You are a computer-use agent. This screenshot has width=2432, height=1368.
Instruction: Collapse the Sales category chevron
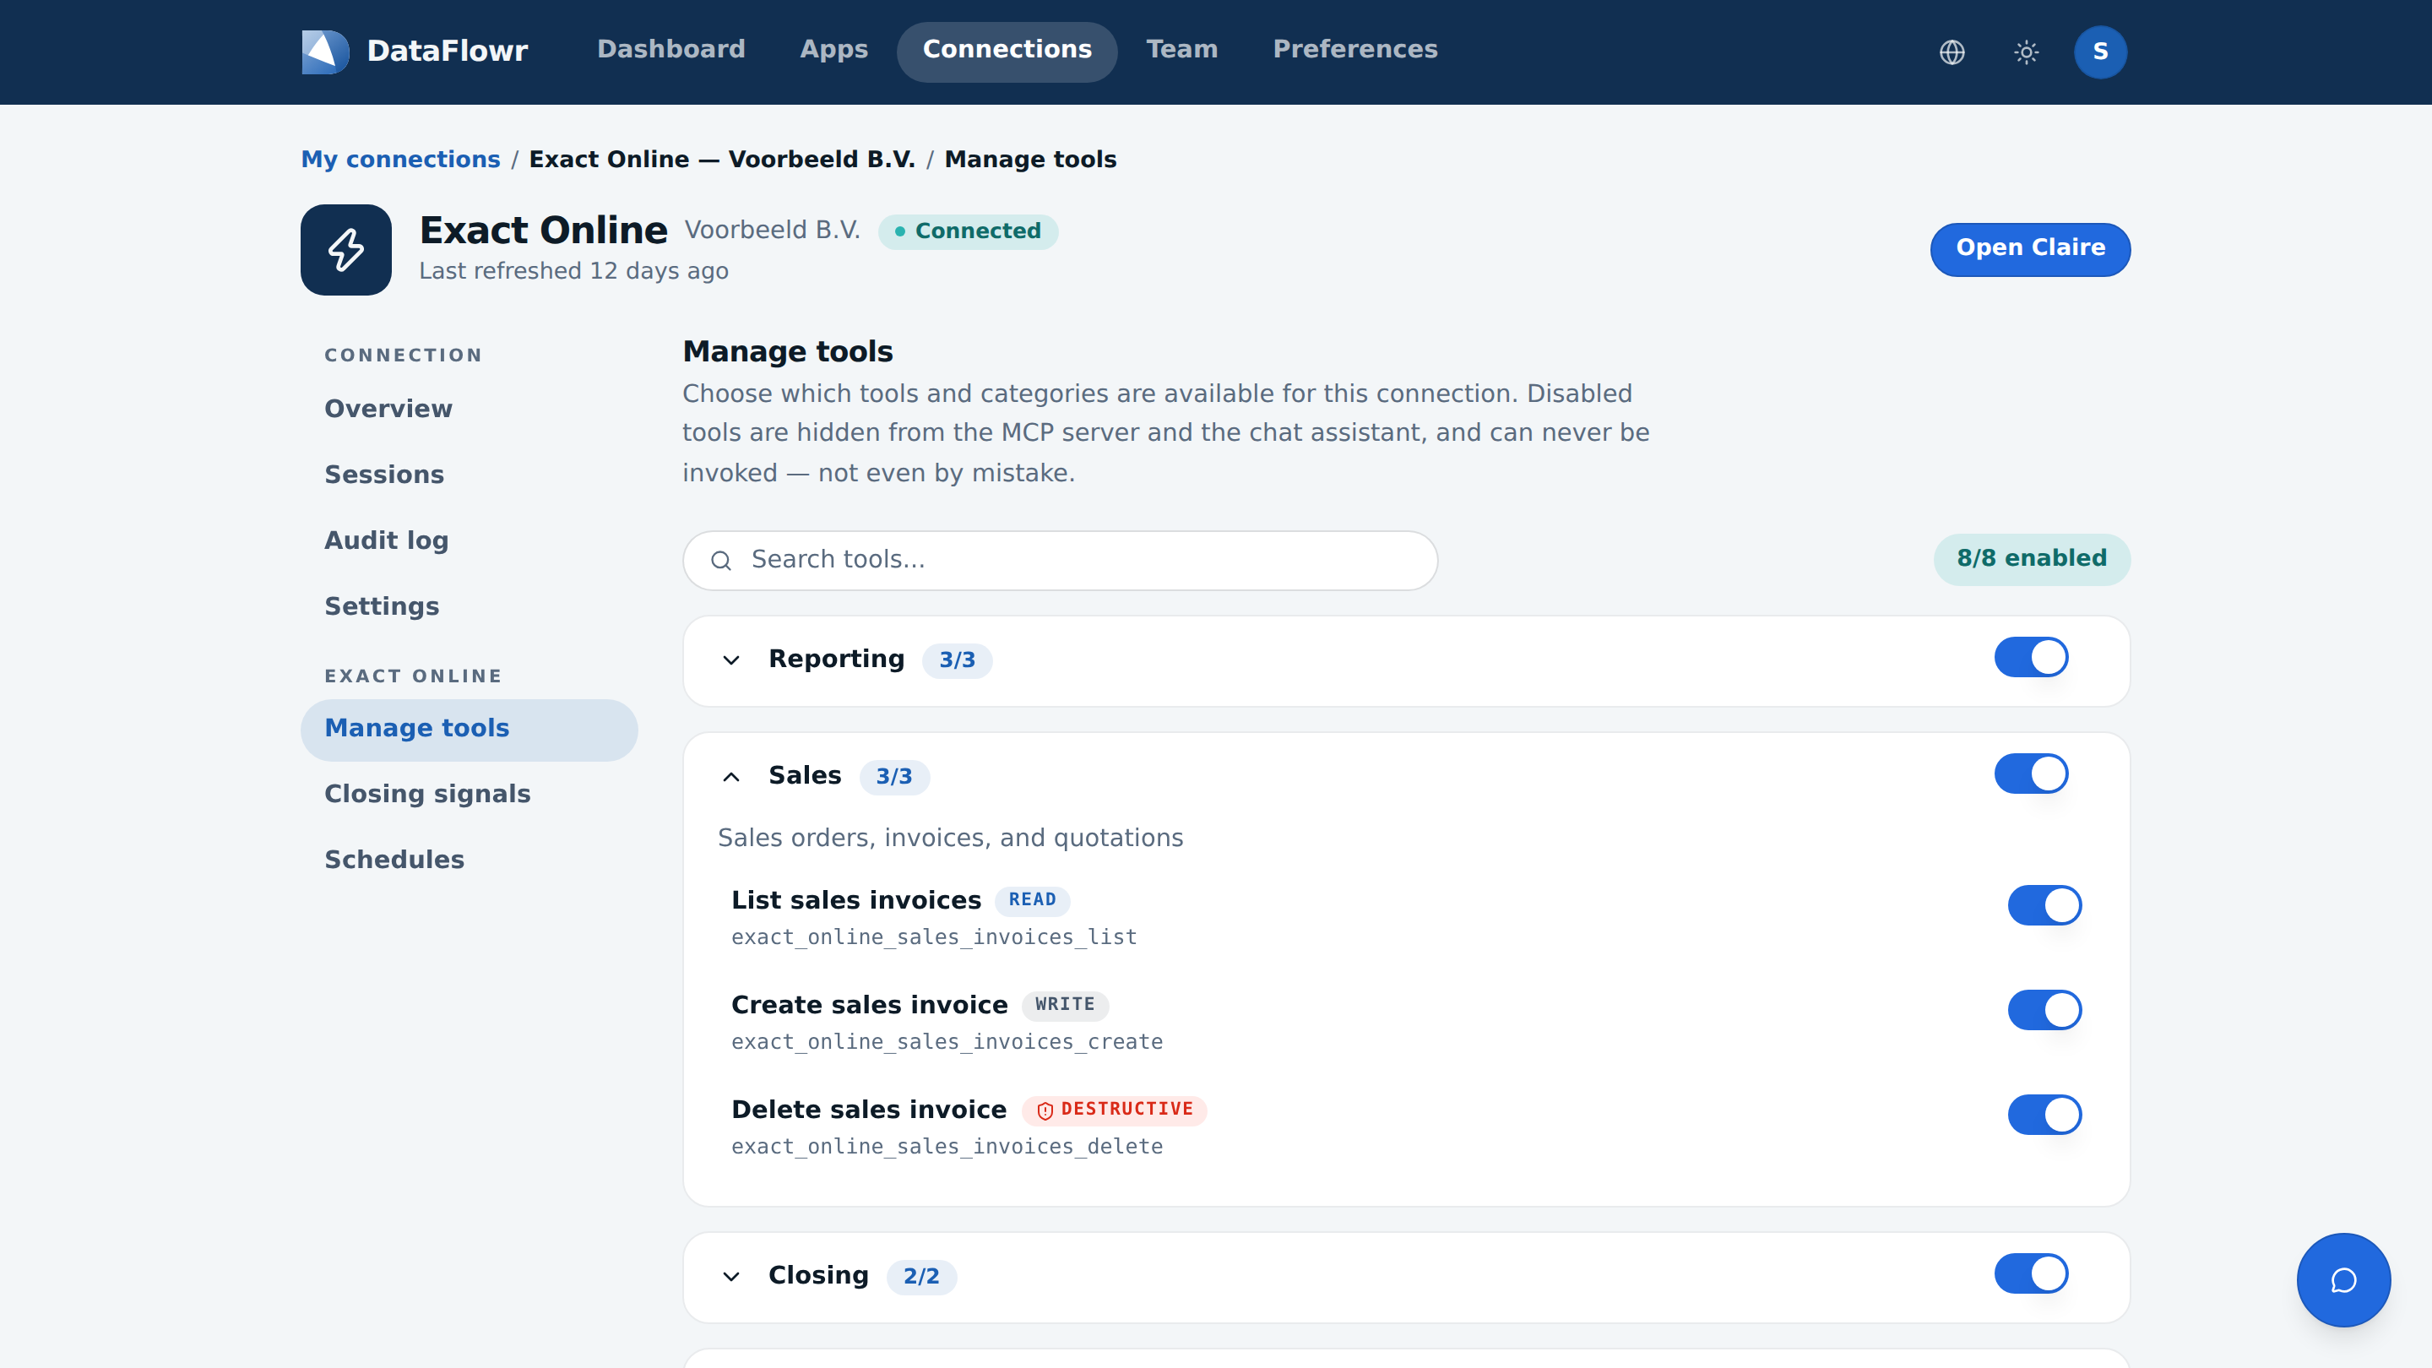(x=730, y=776)
